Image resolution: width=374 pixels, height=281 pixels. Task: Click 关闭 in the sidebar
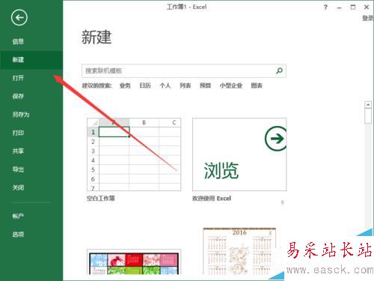point(18,187)
